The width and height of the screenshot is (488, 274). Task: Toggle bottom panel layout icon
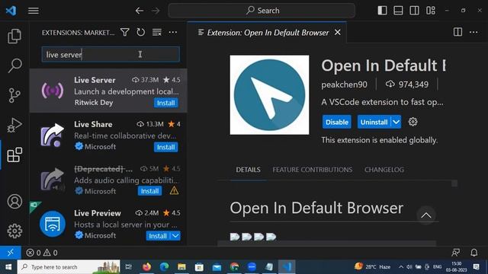pos(398,11)
